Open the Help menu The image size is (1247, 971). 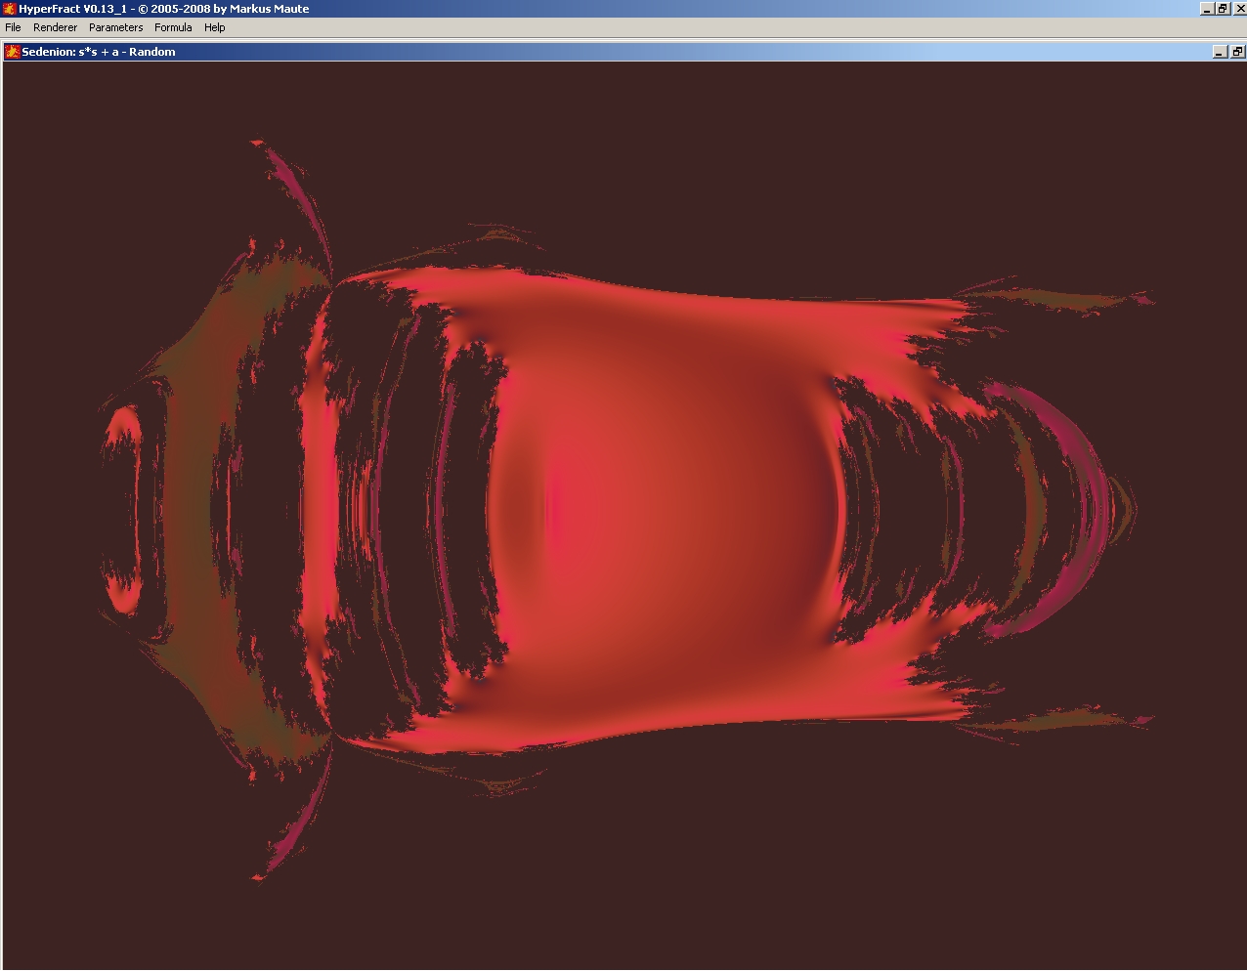(214, 27)
